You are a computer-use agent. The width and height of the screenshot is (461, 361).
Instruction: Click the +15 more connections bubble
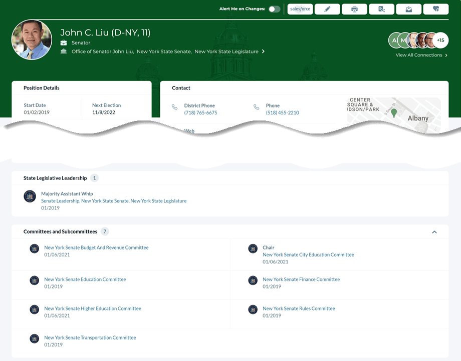pos(440,40)
